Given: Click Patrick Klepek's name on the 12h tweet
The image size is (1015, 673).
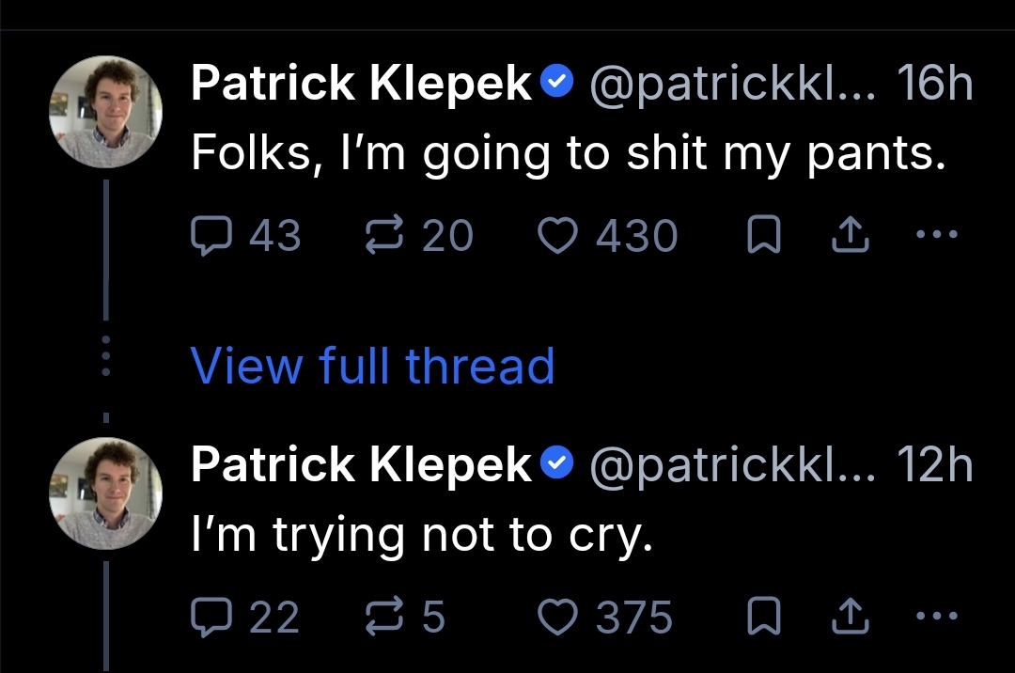Looking at the screenshot, I should click(362, 465).
